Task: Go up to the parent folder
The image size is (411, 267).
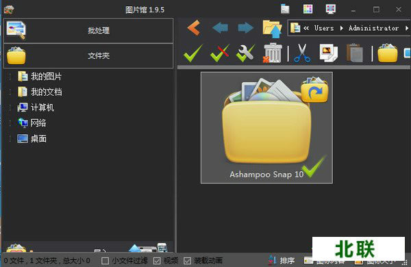Action: coord(272,29)
